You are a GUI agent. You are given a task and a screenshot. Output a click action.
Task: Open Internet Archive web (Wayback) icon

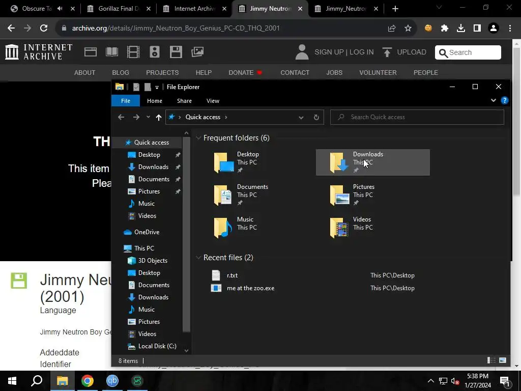click(91, 52)
